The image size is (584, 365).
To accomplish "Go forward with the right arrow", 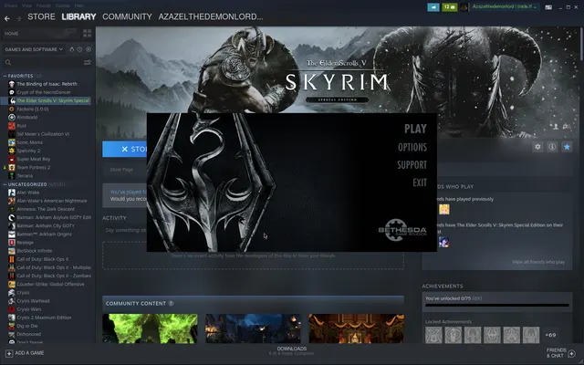I will coord(18,18).
